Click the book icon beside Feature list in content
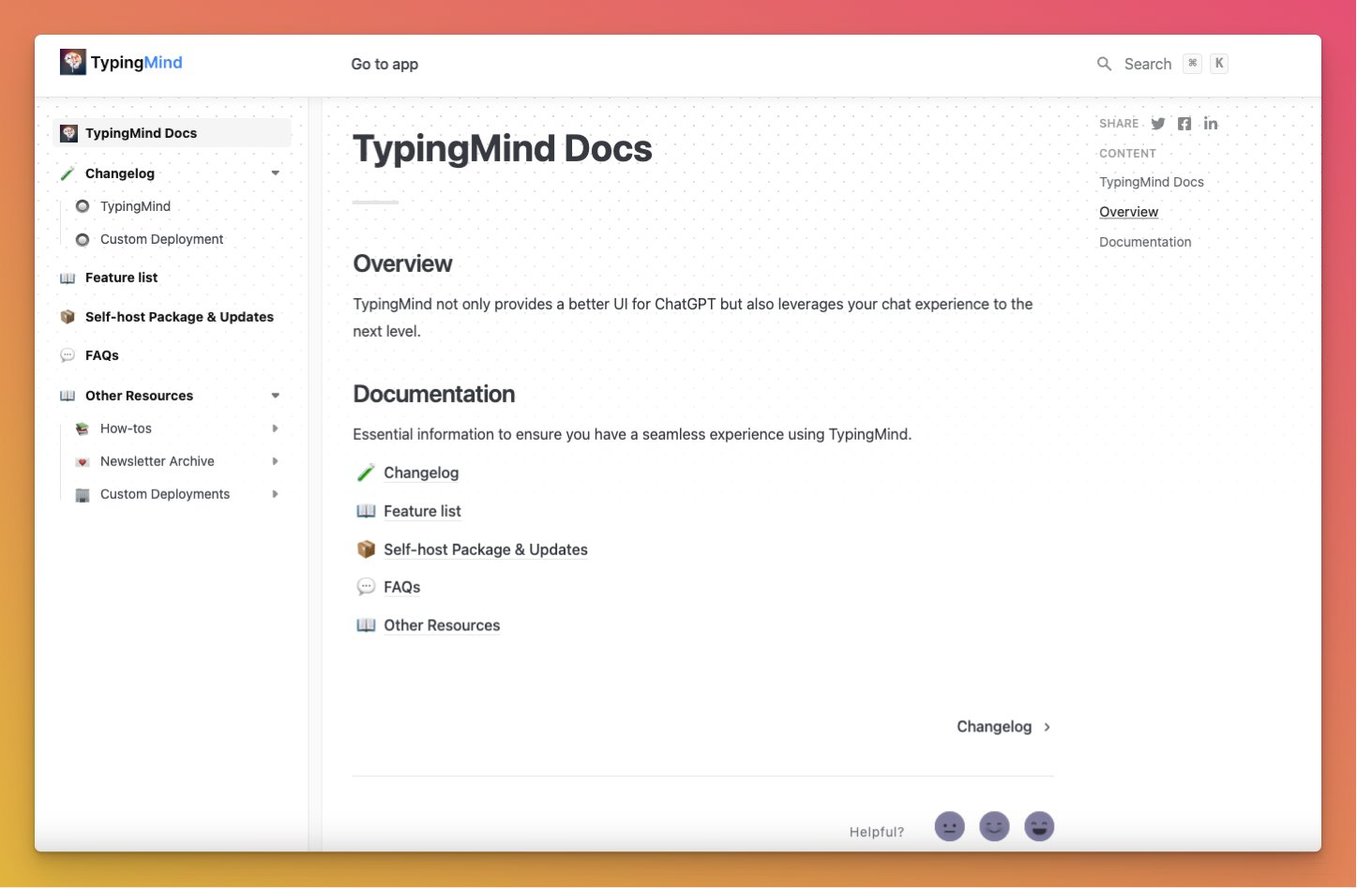Screen dimensions: 1357x888 (x=366, y=511)
